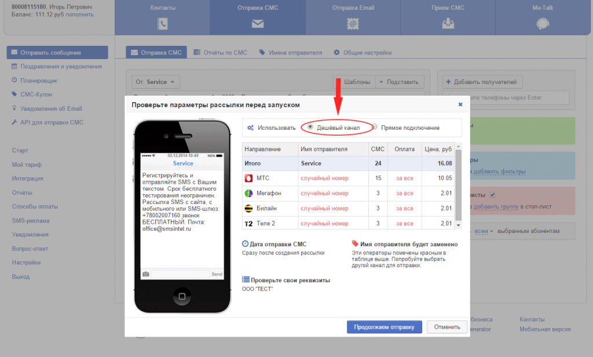Click the camera icon on the phone preview

coord(146,274)
